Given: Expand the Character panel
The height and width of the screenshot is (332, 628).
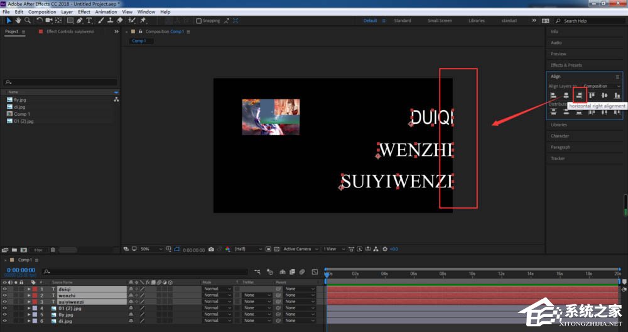Looking at the screenshot, I should (560, 136).
